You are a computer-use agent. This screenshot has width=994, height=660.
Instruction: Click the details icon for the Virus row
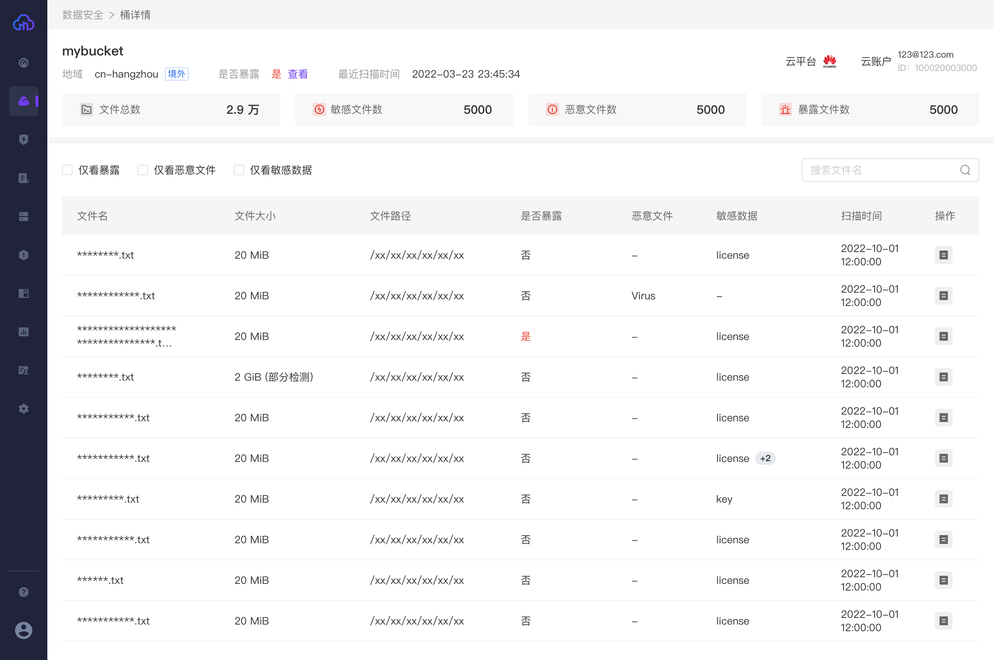point(943,296)
